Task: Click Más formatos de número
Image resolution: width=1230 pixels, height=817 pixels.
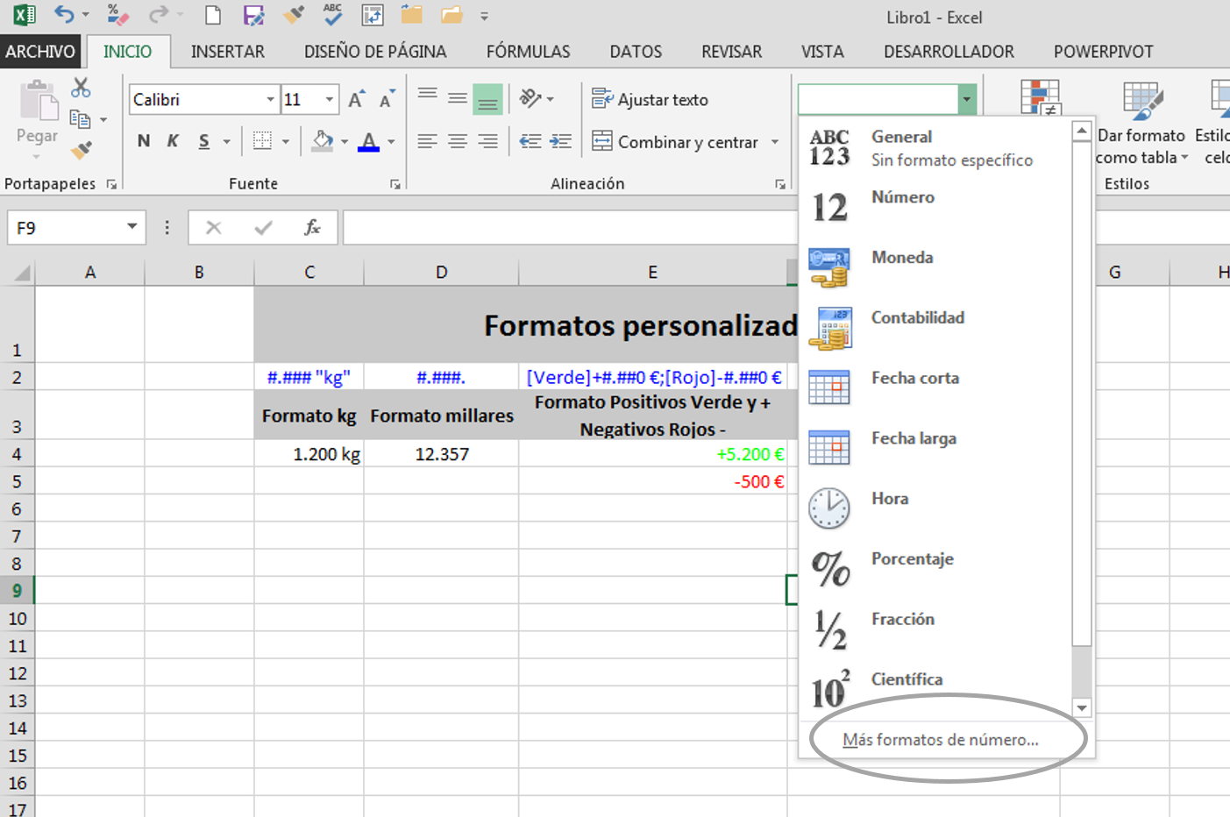Action: 942,739
